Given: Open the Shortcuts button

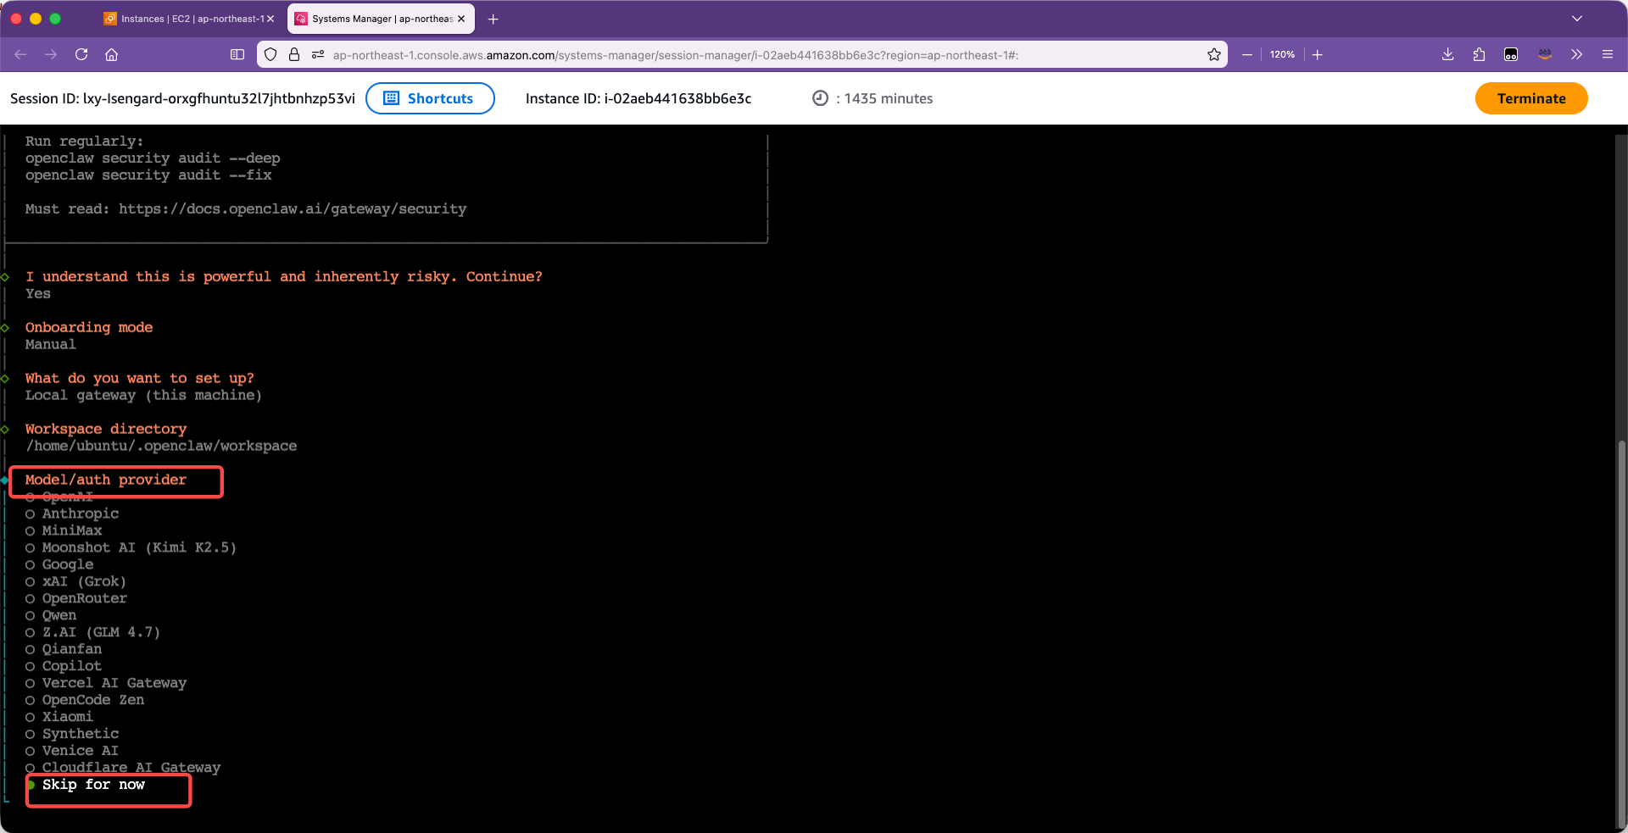Looking at the screenshot, I should (430, 98).
